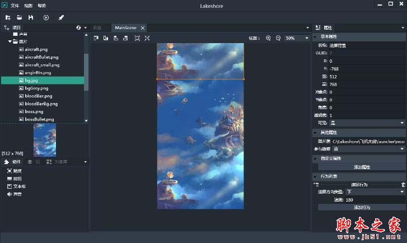Click the open folder icon in the toolbar

[x=19, y=17]
